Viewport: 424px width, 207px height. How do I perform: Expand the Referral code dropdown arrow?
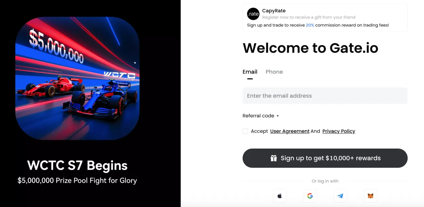pos(278,116)
